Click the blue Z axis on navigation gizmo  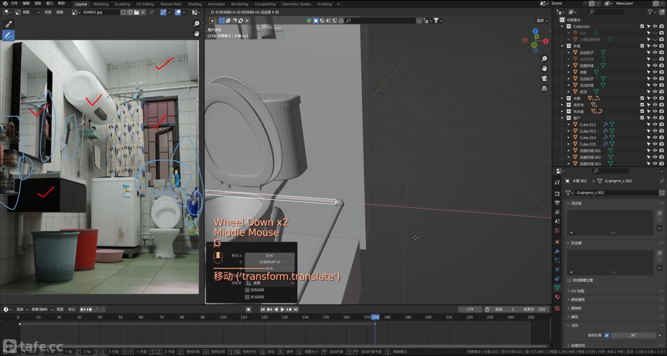(x=535, y=31)
